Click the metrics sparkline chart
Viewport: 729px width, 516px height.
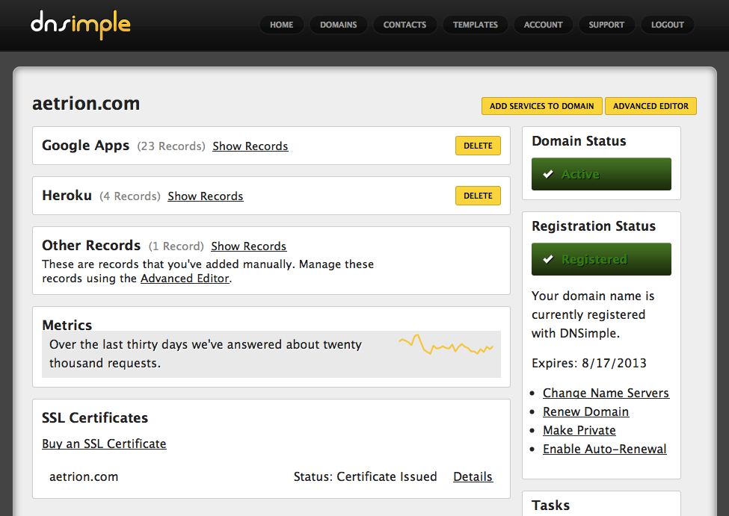point(446,346)
